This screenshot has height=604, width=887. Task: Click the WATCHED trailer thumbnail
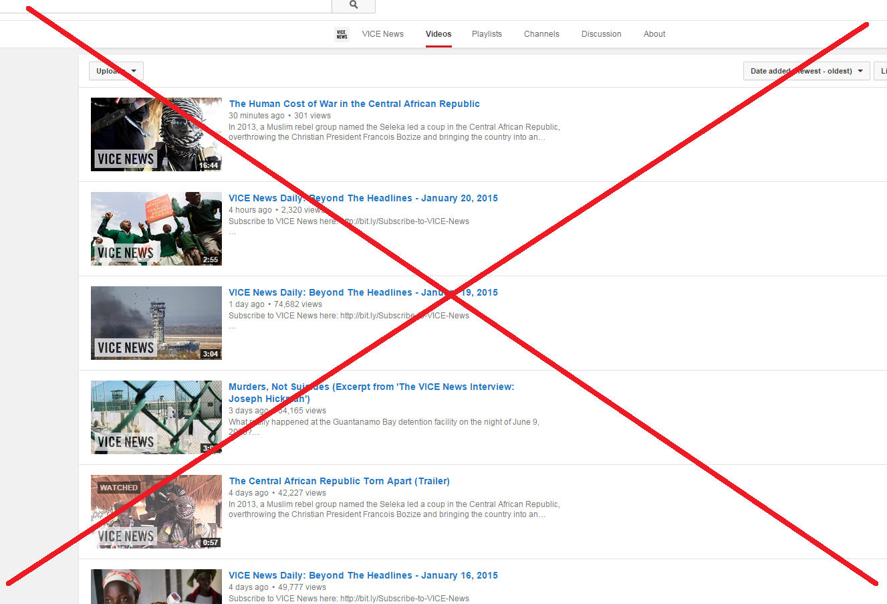point(156,512)
